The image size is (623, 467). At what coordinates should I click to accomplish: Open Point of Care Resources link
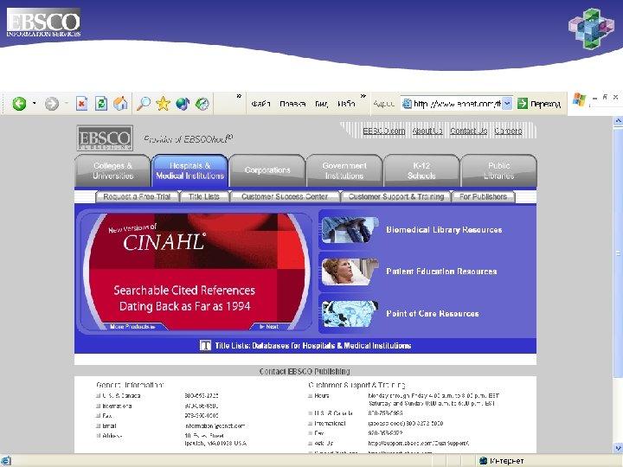(433, 314)
